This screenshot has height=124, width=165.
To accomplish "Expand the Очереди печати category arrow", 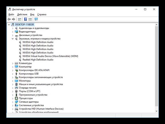I will 13,88.
